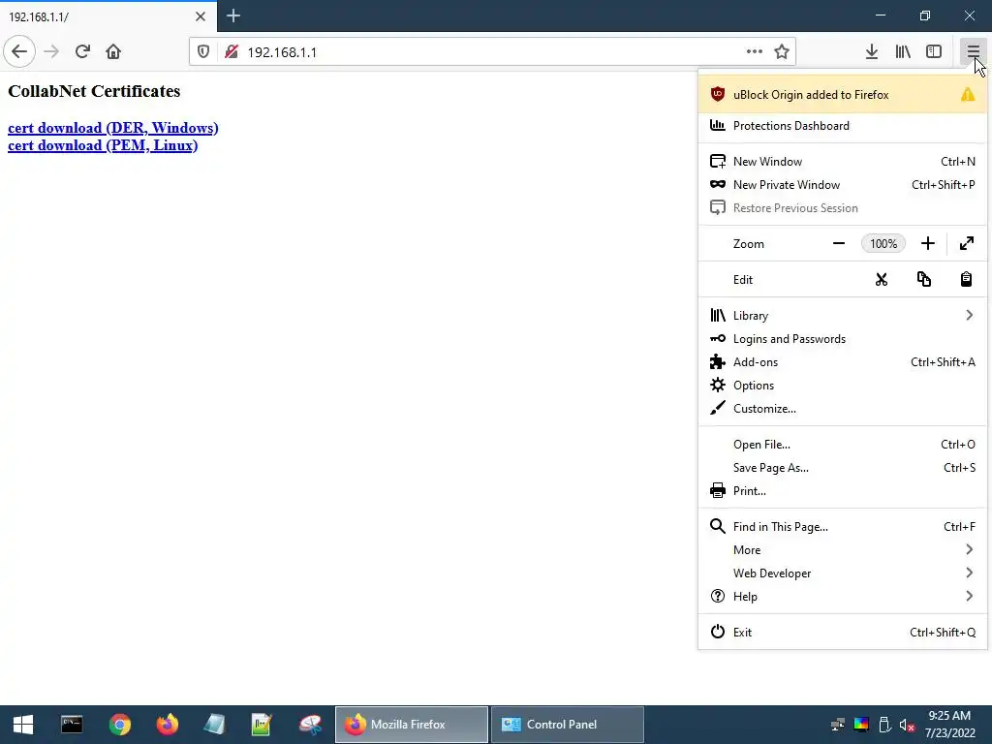Open the Library icon in toolbar
Image resolution: width=992 pixels, height=744 pixels.
click(903, 52)
